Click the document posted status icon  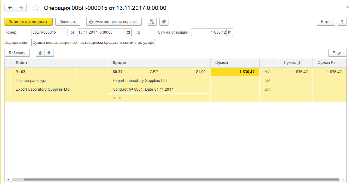pos(138,32)
